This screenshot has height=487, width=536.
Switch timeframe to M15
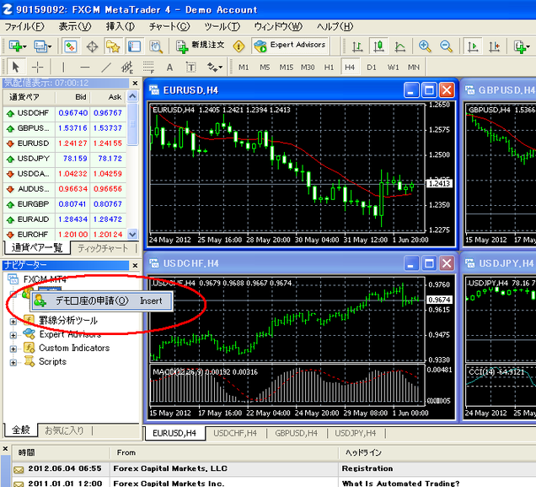(286, 67)
